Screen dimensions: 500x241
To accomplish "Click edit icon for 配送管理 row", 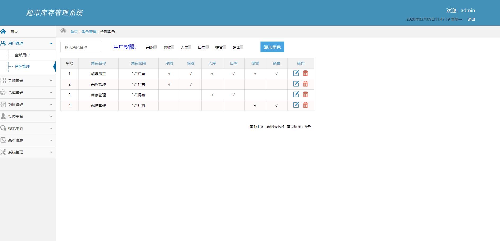I will [x=296, y=105].
